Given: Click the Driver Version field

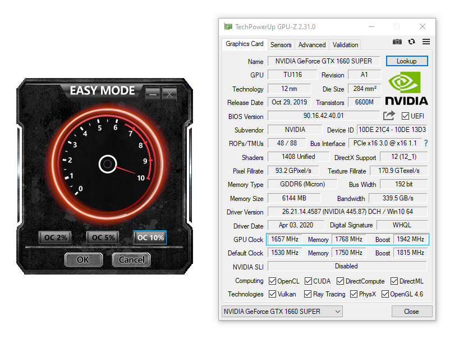Looking at the screenshot, I should (x=347, y=212).
